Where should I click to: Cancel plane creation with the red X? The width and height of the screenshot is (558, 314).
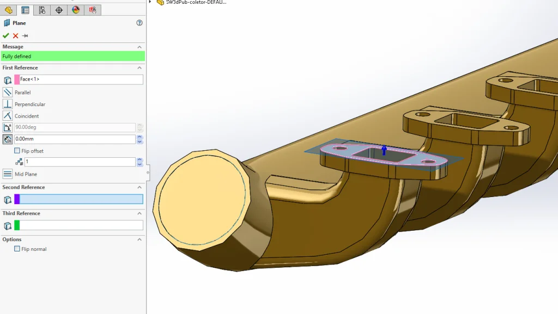click(14, 35)
